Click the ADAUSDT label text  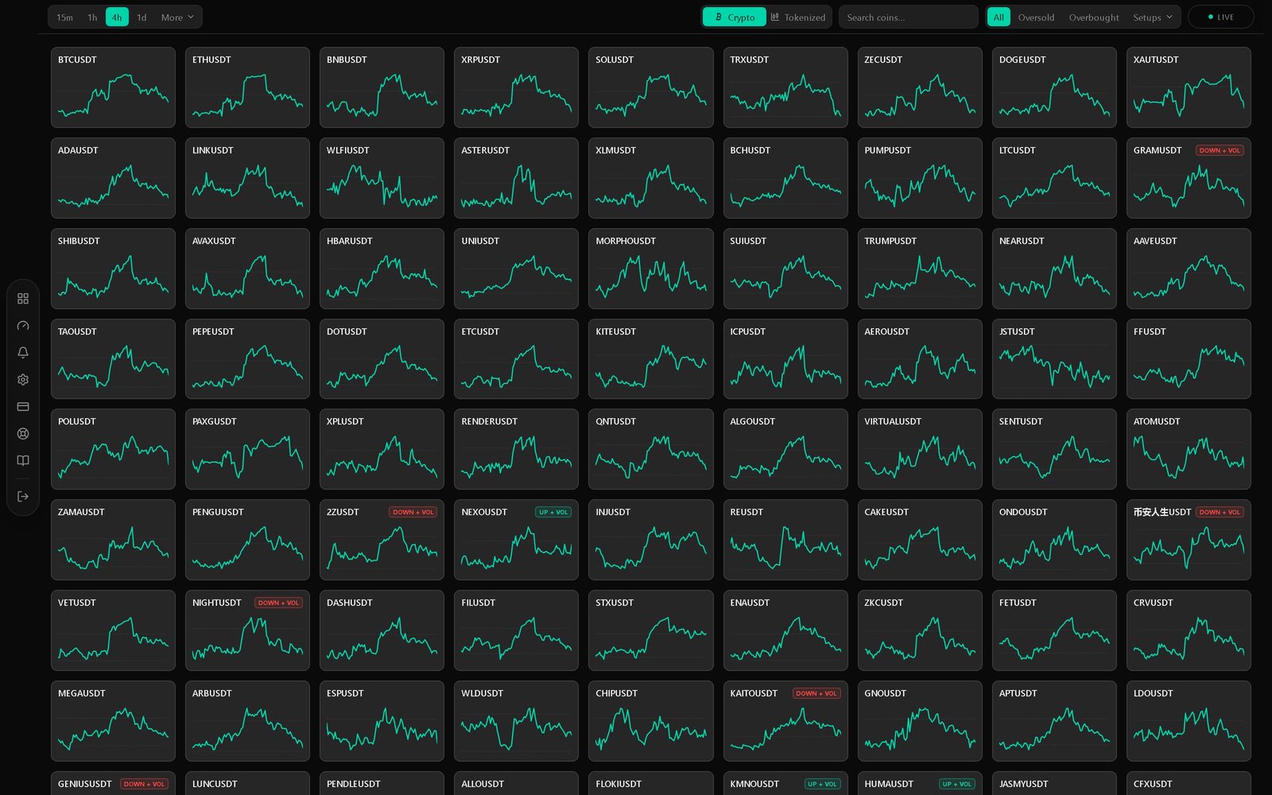coord(78,150)
